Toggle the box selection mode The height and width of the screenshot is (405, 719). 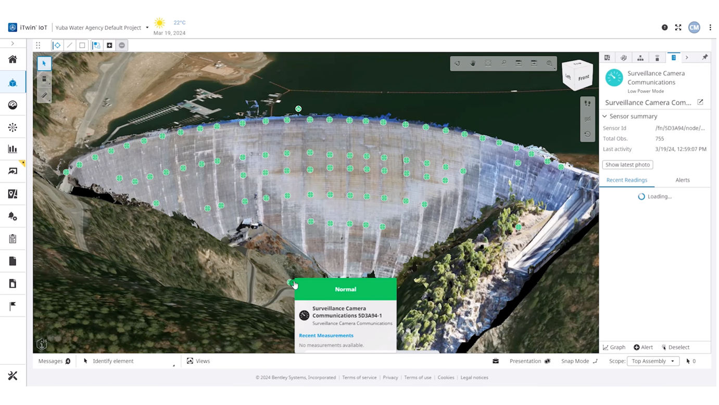pyautogui.click(x=82, y=45)
